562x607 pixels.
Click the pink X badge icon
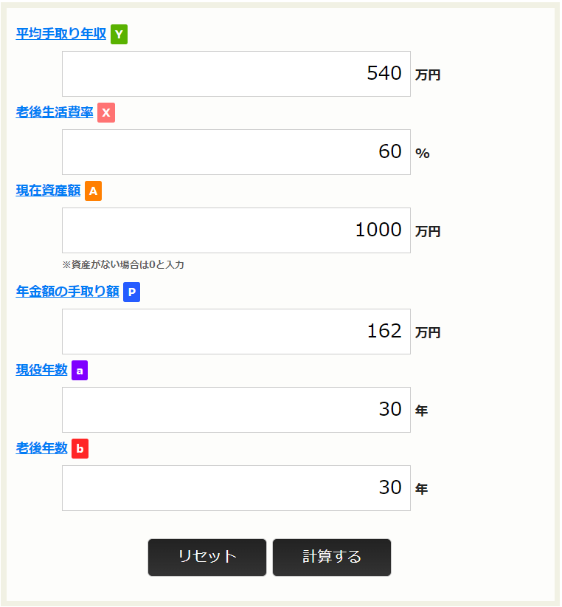pos(106,112)
